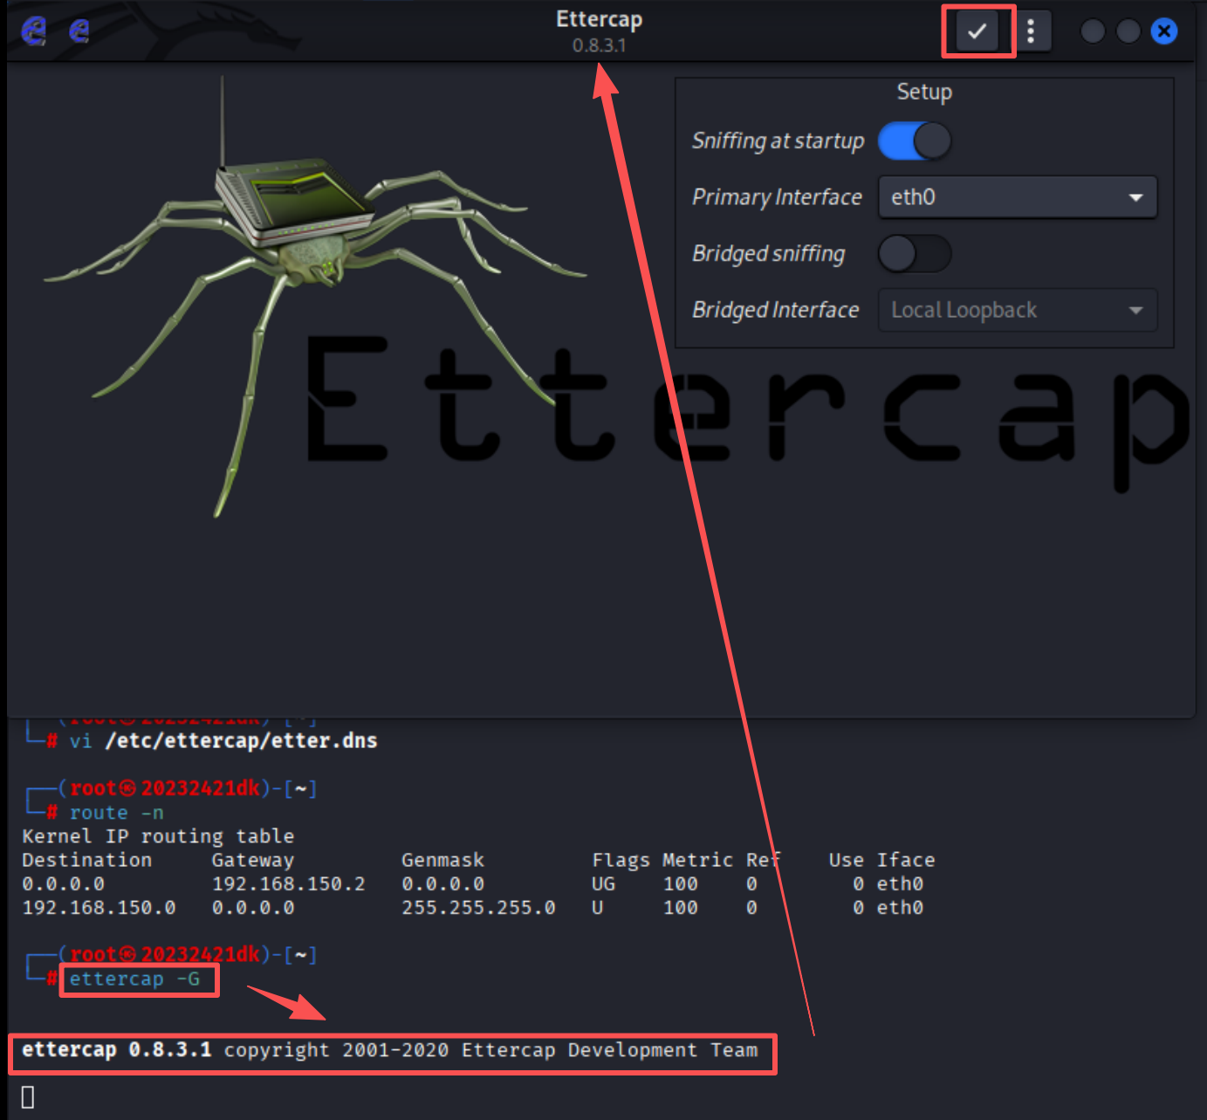
Task: Click gateway value 192.168.150.2
Action: 289,883
